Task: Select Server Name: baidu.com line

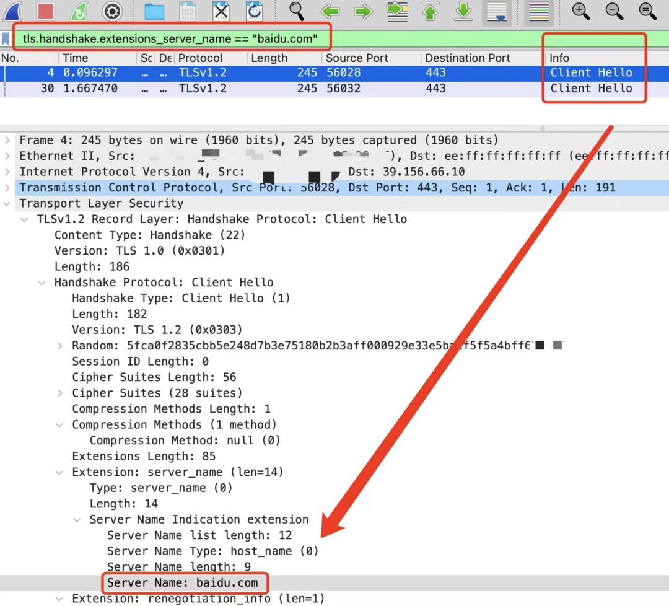Action: 183,583
